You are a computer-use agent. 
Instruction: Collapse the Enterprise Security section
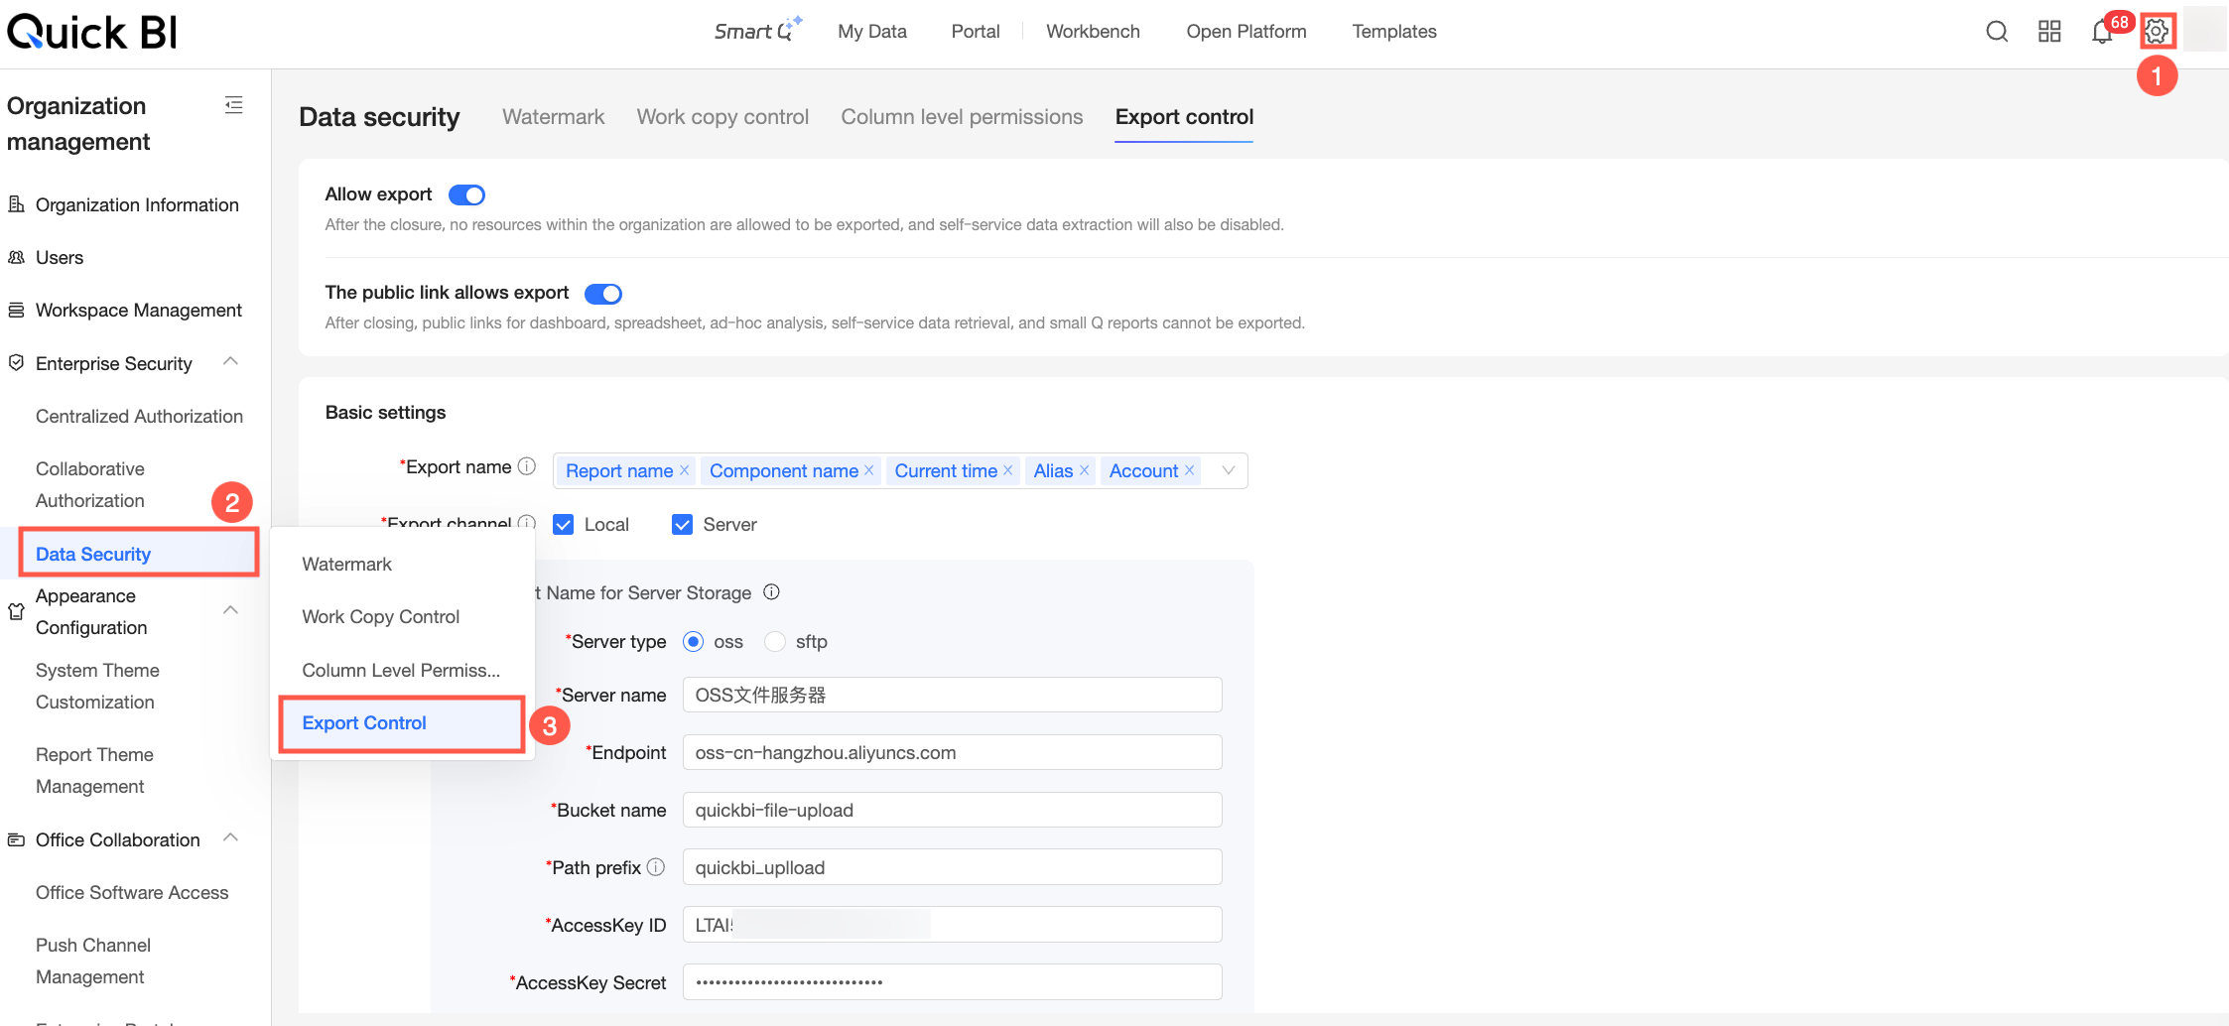230,362
